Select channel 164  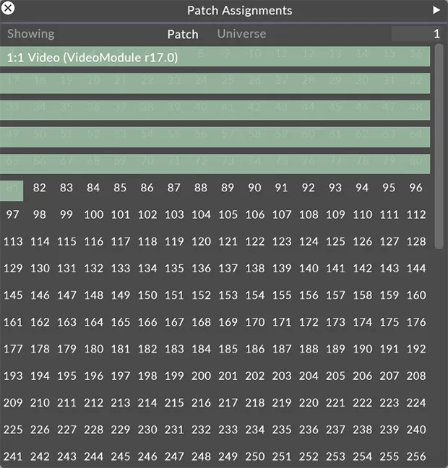click(94, 322)
